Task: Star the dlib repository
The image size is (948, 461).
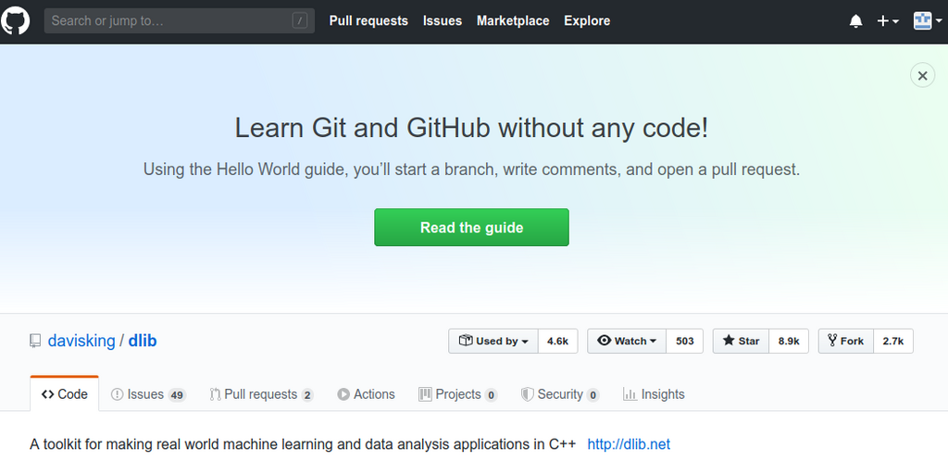Action: coord(742,341)
